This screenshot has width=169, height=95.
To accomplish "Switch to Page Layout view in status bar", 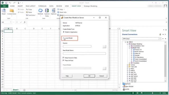I will 137,93.
